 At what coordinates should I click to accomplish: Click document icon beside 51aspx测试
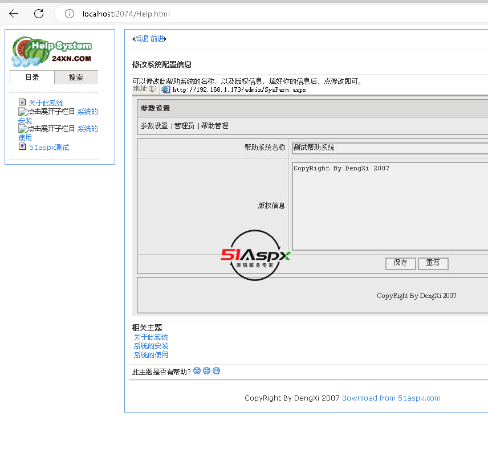pos(23,146)
